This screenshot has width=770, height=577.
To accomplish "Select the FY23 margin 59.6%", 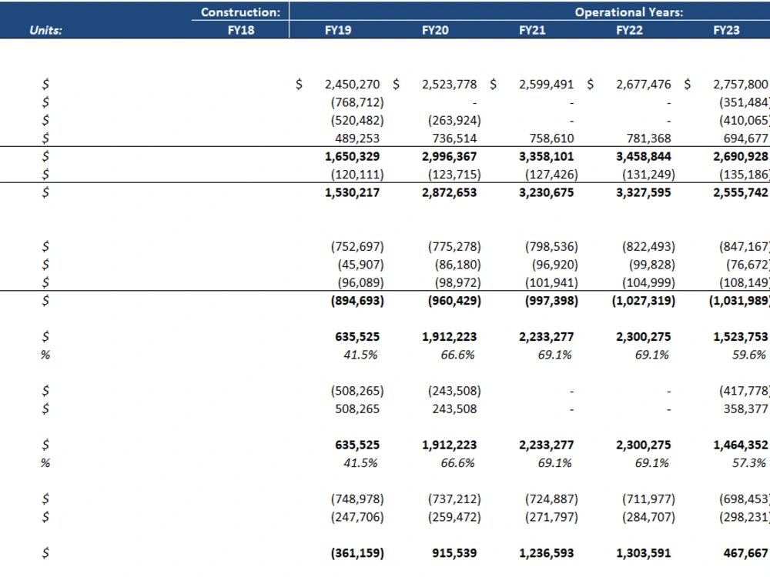I will 749,355.
